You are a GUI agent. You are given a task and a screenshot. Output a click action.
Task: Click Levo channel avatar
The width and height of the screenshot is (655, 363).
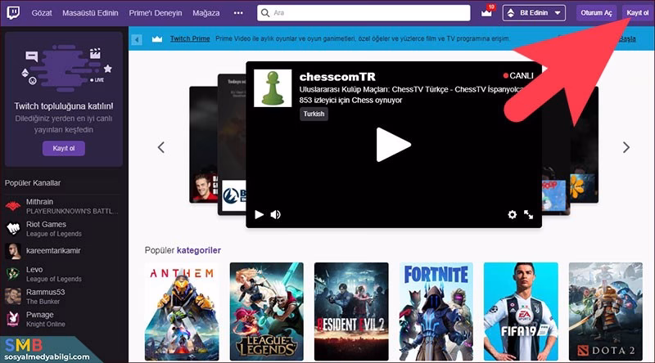(x=13, y=274)
